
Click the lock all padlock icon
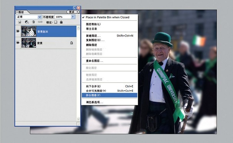tap(61, 22)
